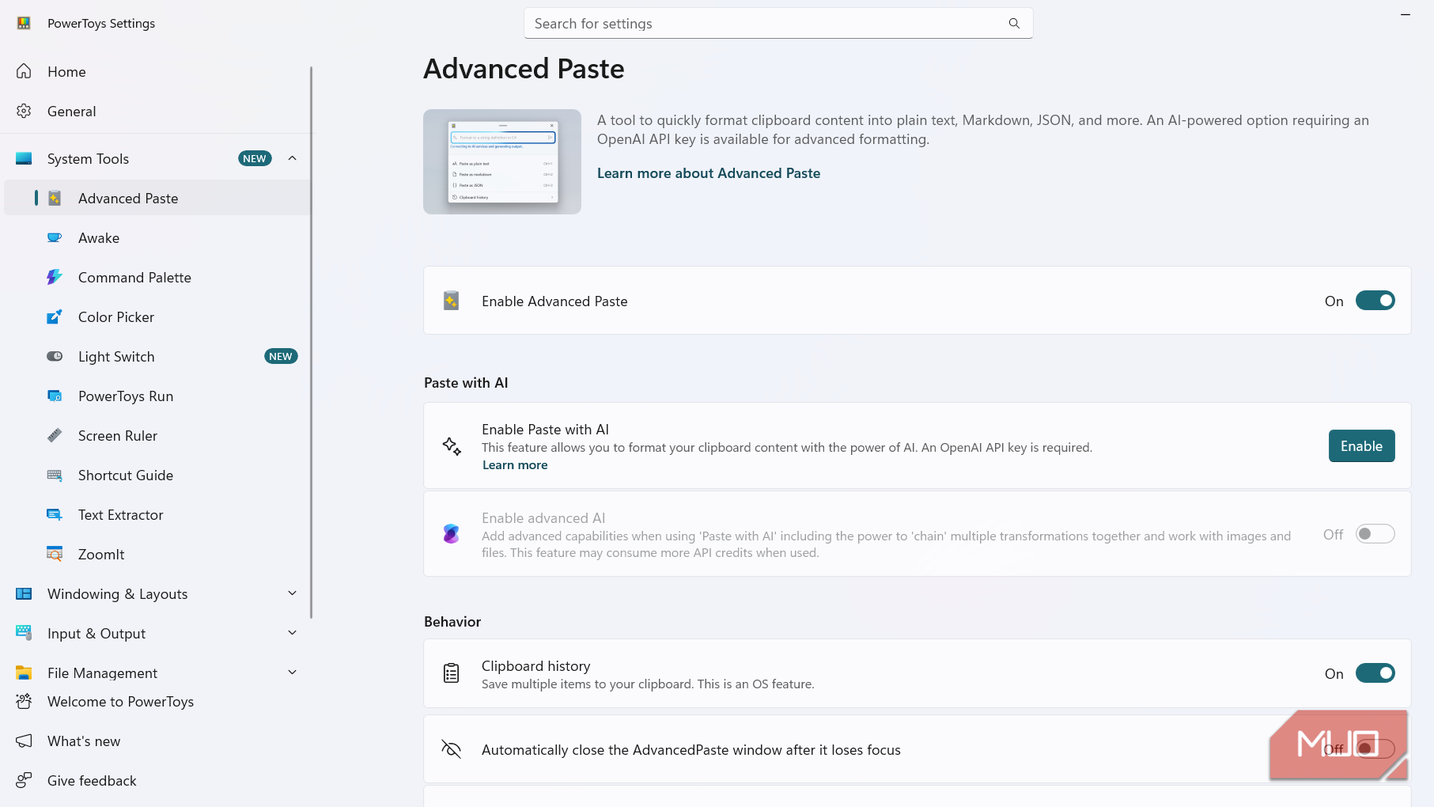Click the What's new megaphone icon
Viewport: 1434px width, 807px height.
pos(24,741)
